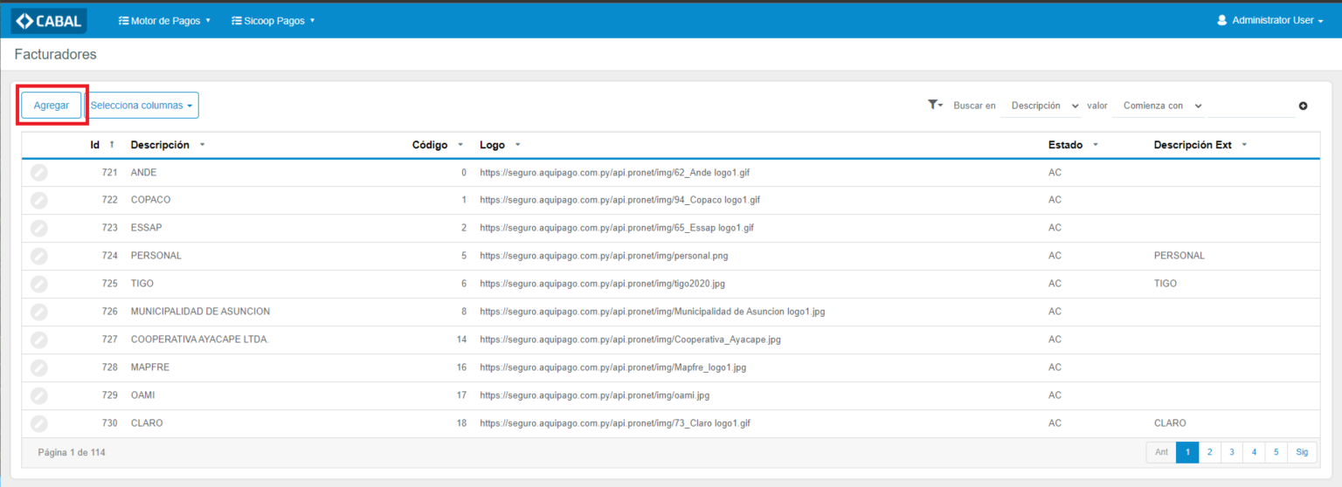This screenshot has width=1342, height=487.
Task: Click the filter funnel icon
Action: point(935,105)
